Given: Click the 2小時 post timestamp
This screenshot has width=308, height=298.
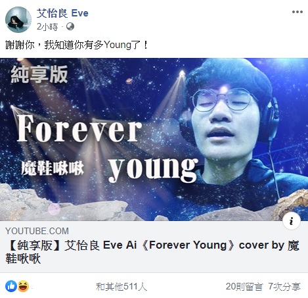Looking at the screenshot, I should [47, 27].
